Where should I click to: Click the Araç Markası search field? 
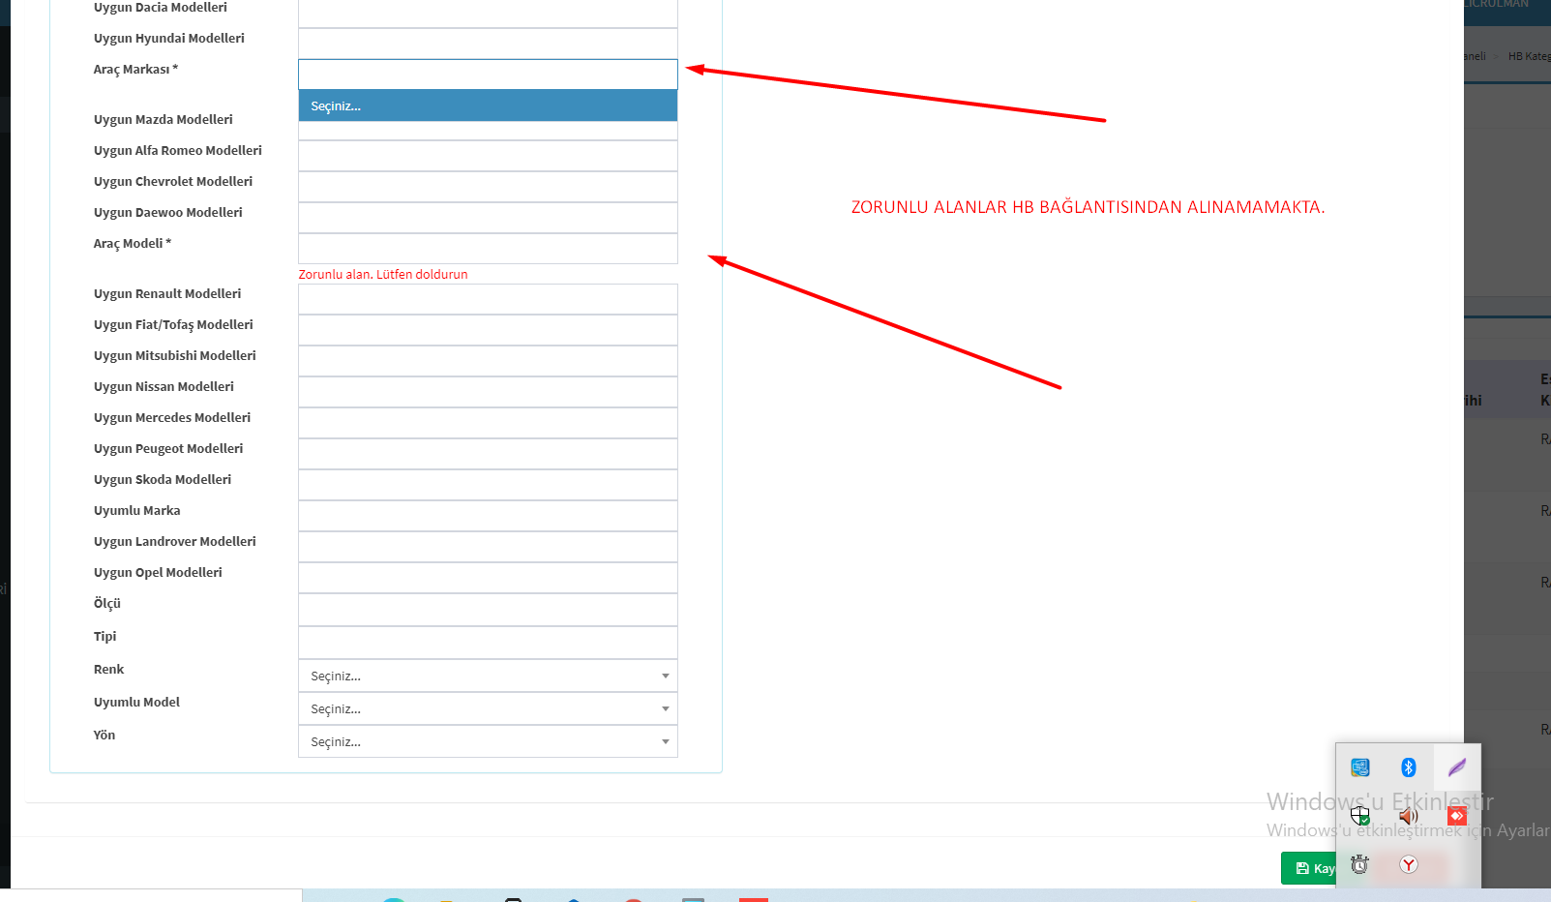[488, 75]
